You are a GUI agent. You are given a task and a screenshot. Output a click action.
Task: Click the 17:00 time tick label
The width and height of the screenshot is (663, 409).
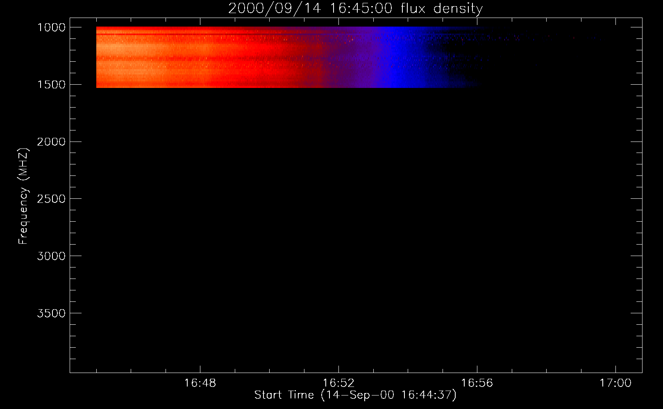click(615, 383)
